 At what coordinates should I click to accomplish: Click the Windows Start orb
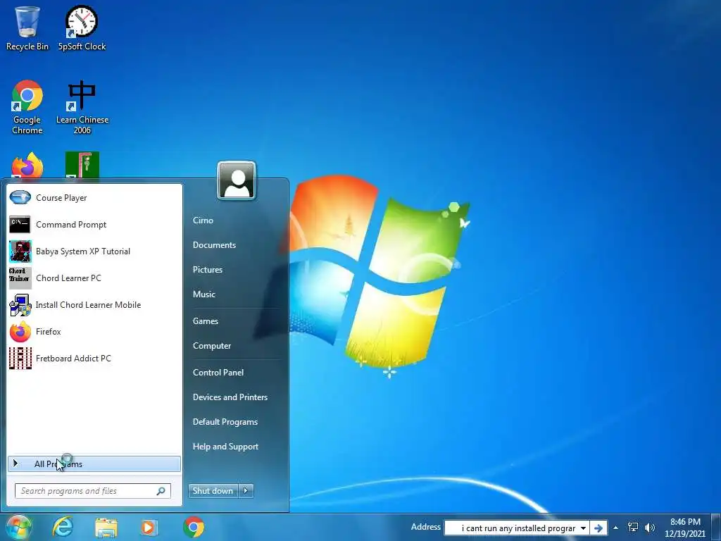(19, 527)
